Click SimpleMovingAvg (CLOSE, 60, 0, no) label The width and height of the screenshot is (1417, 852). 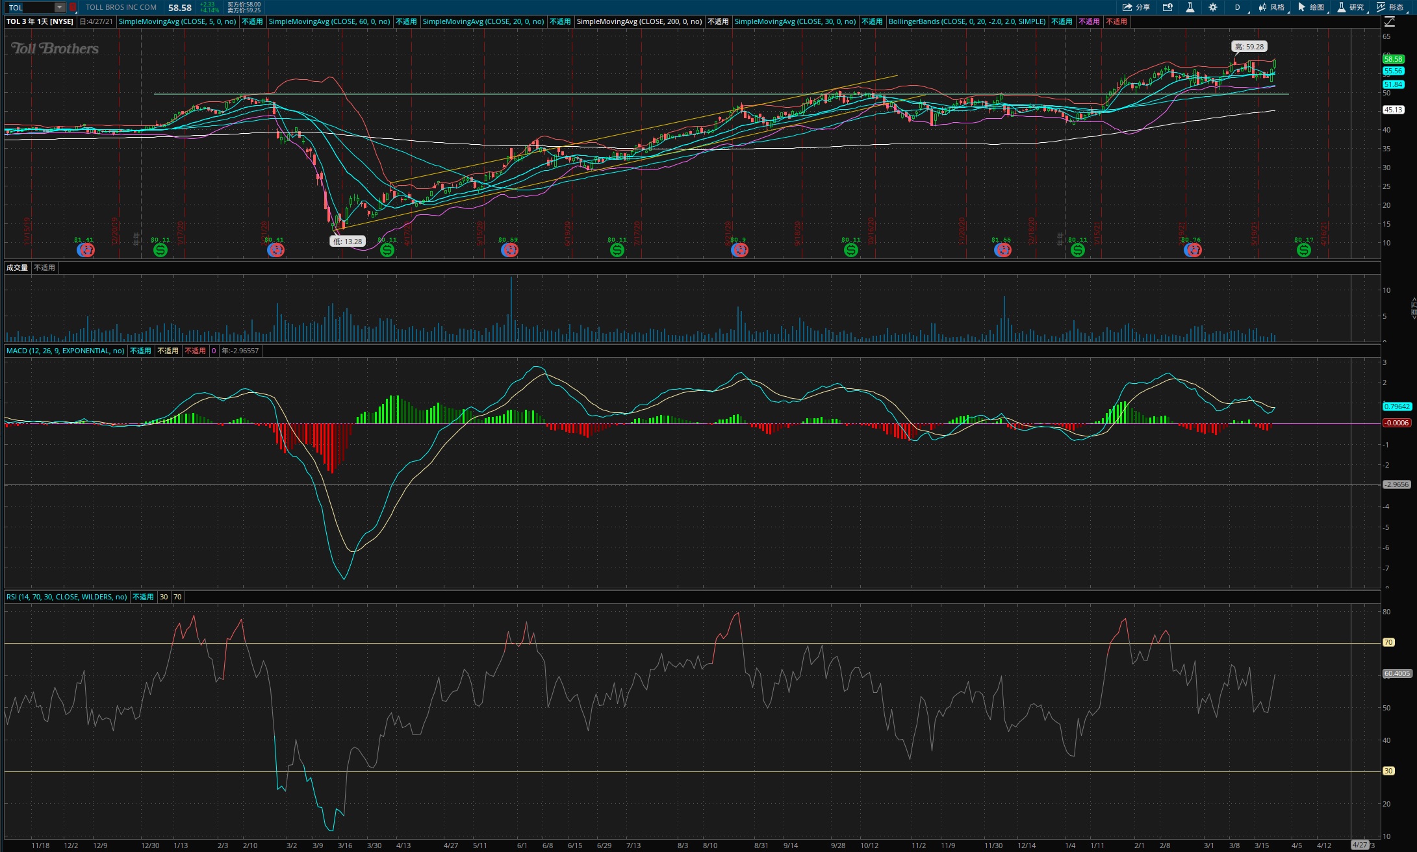tap(329, 21)
